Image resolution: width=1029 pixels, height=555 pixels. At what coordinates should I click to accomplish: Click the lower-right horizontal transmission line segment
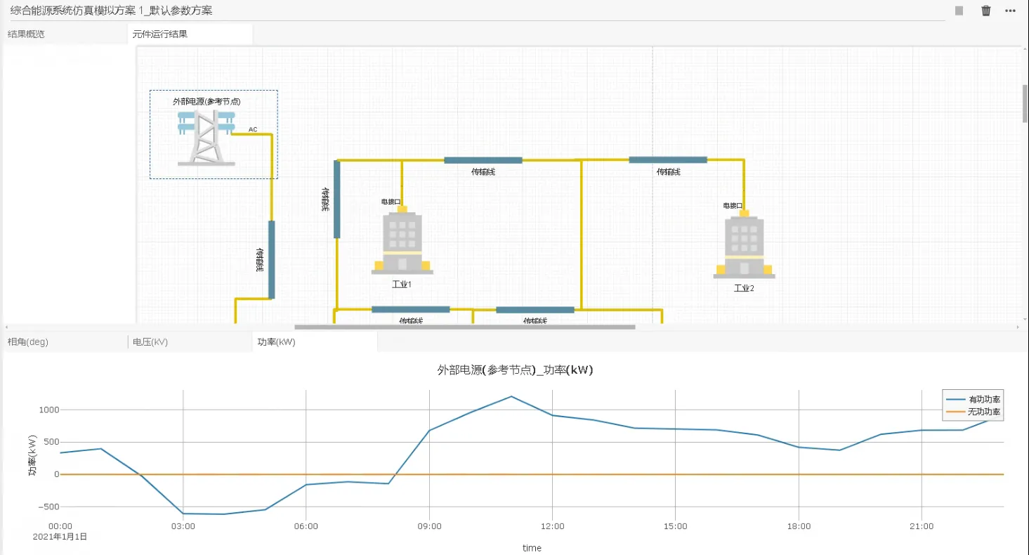[x=535, y=310]
